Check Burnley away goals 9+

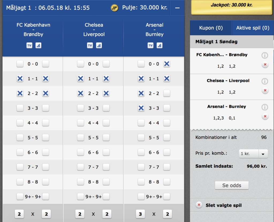point(167,197)
